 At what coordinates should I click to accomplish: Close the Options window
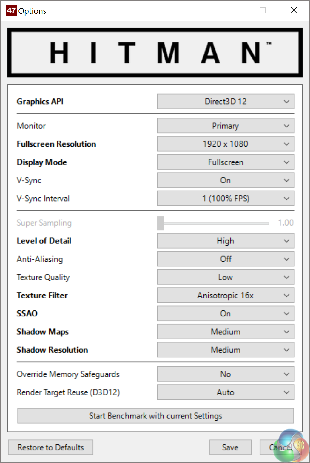click(294, 10)
